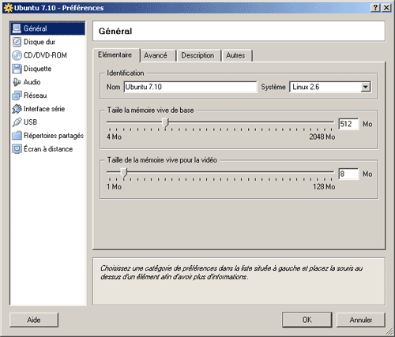The height and width of the screenshot is (337, 395).
Task: Click the 1 Mo minimum label
Action: [x=114, y=187]
